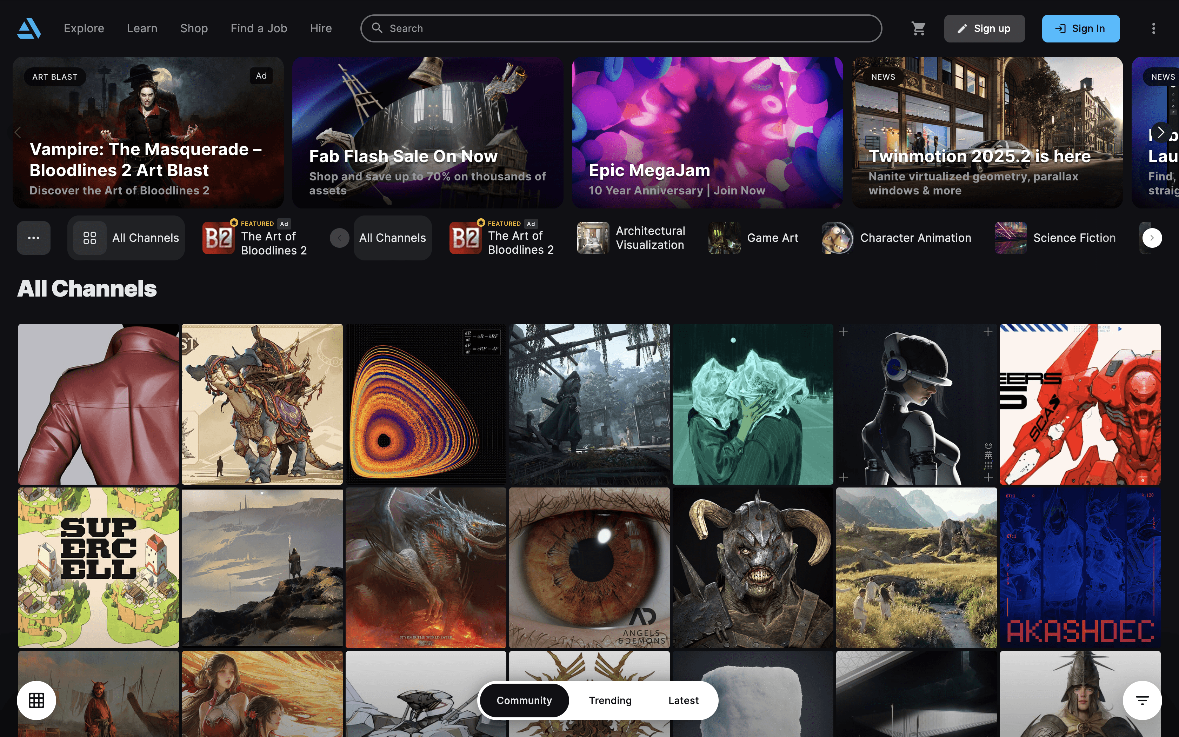Click the All Channels section heading
This screenshot has width=1179, height=737.
coord(87,288)
